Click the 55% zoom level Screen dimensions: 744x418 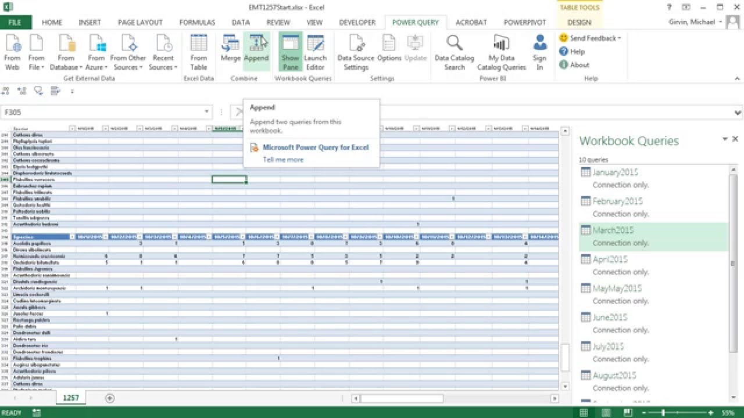point(728,413)
